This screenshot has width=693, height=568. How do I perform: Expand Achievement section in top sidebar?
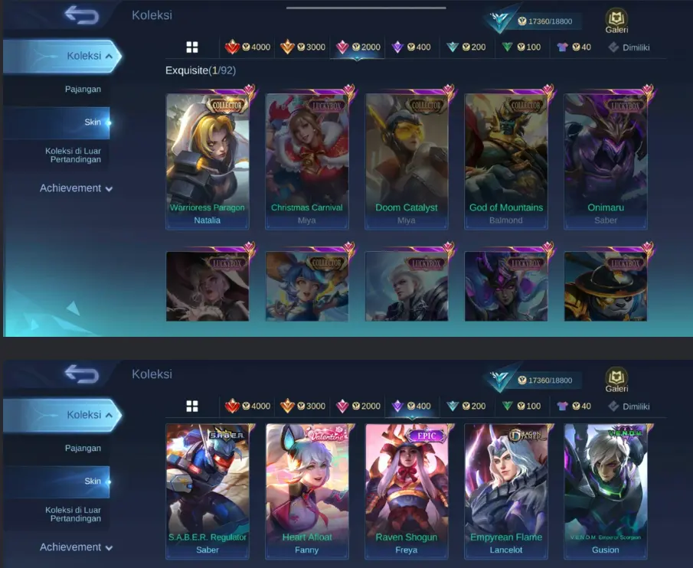[76, 188]
